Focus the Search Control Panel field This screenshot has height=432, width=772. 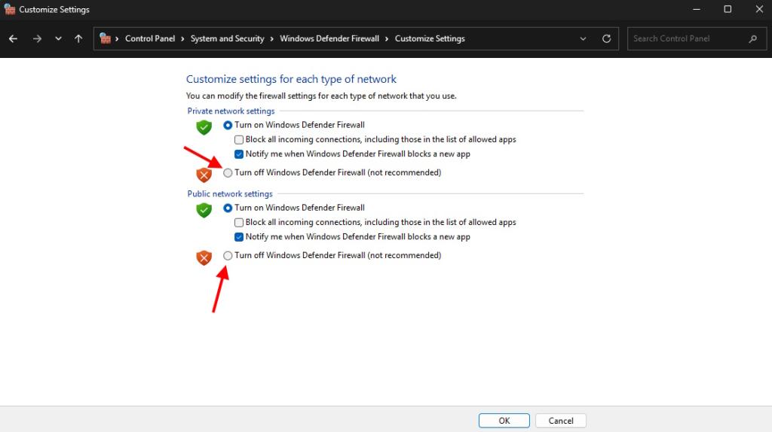pos(697,38)
